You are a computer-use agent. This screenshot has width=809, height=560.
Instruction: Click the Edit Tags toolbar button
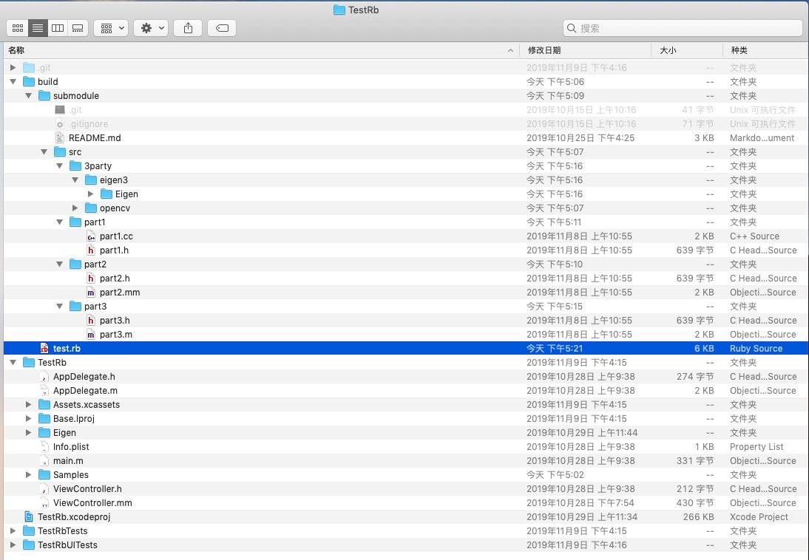222,28
